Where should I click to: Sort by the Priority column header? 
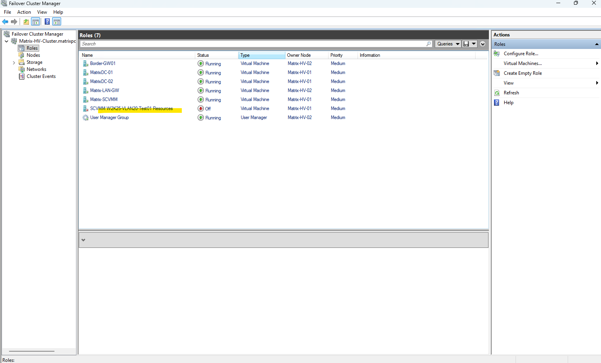pos(343,55)
